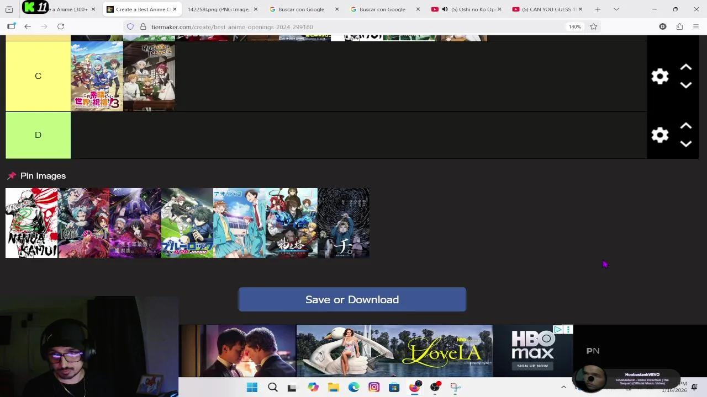Reload the tiermaker page
Screen dimensions: 707x397
click(61, 26)
